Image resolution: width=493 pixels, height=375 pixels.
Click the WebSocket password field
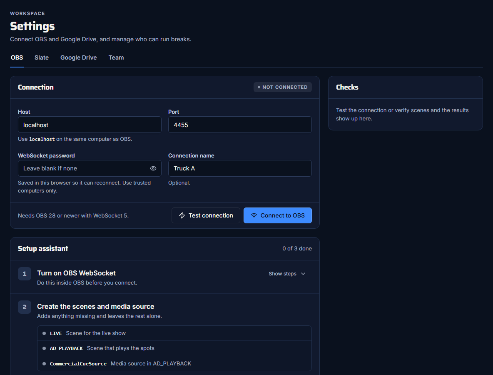pos(90,168)
